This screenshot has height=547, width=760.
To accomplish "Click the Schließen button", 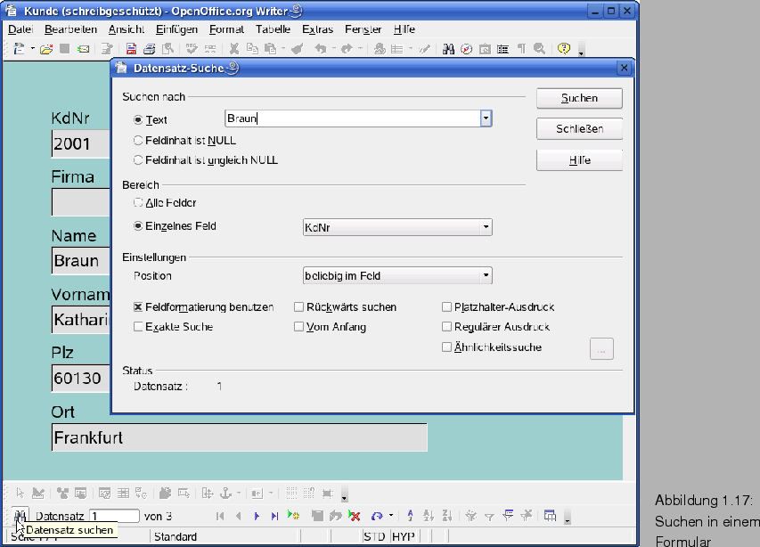I will (x=579, y=129).
